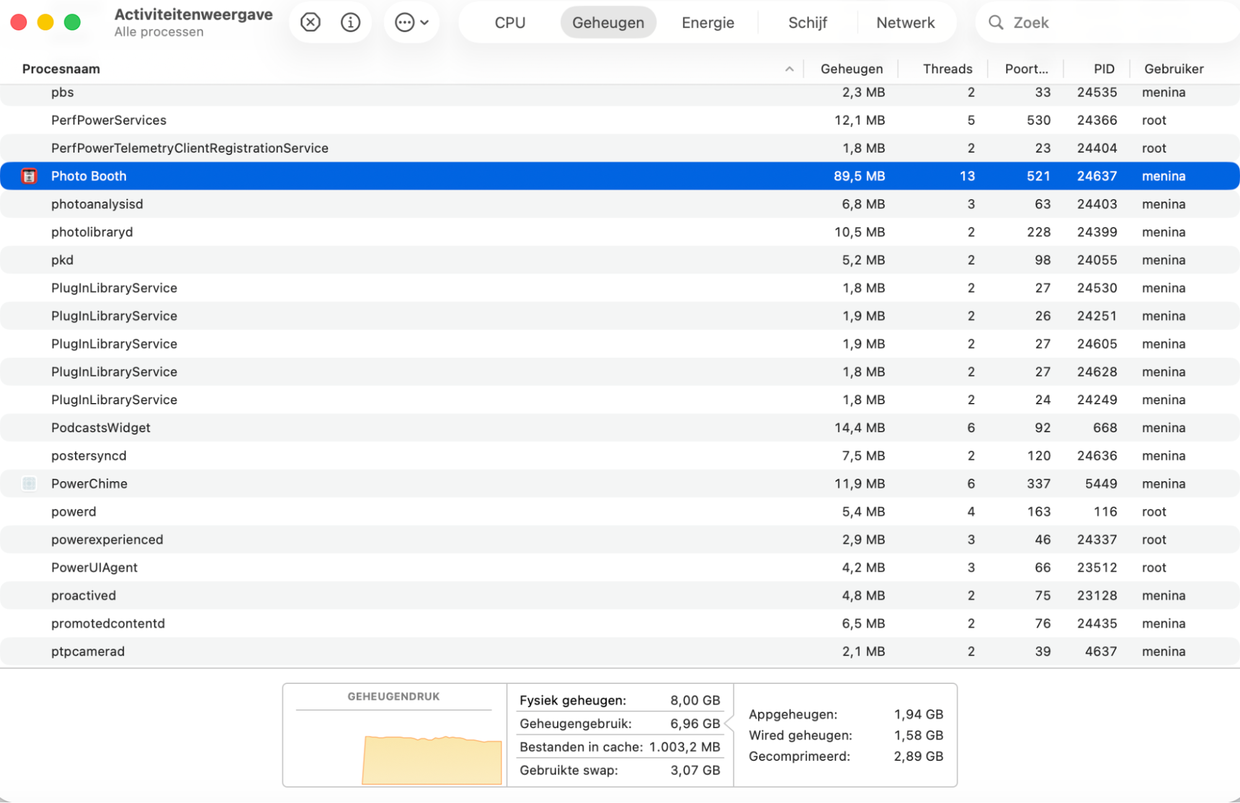Open the process info (i) icon
The image size is (1240, 803).
[350, 23]
